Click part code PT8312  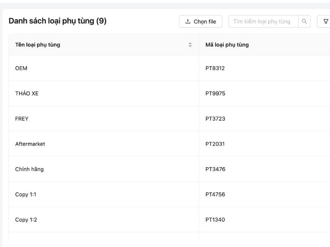215,68
